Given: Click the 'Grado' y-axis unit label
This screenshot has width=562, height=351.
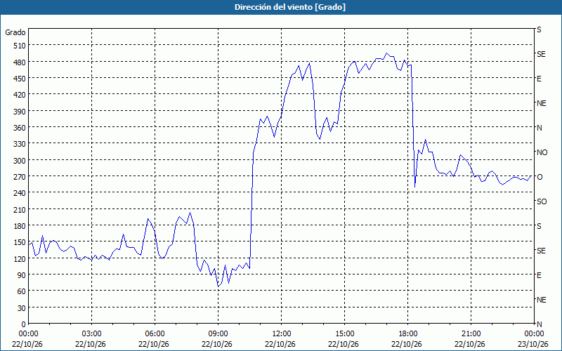Looking at the screenshot, I should 15,32.
